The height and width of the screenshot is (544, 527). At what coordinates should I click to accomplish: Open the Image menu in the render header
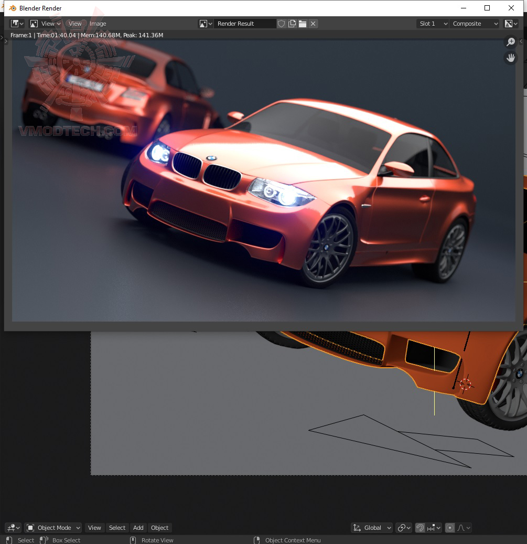(98, 24)
